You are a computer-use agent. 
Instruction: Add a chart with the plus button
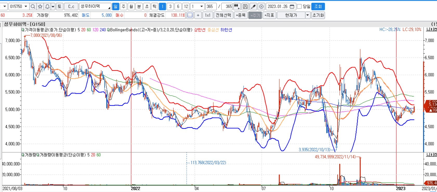[x=198, y=15]
